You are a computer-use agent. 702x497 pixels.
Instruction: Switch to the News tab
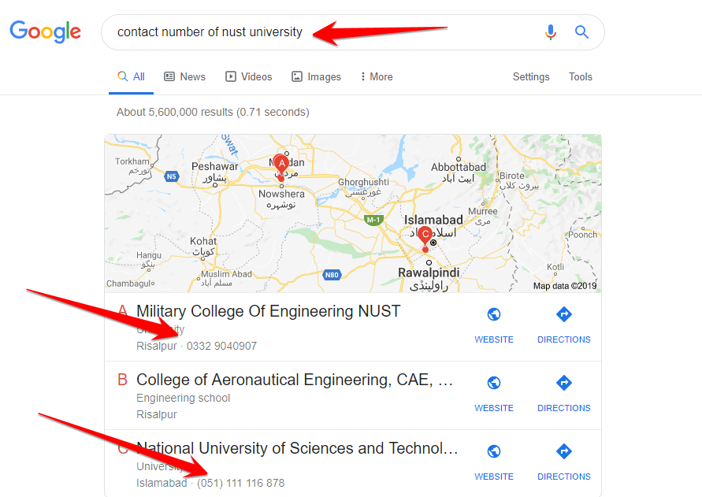click(x=184, y=76)
